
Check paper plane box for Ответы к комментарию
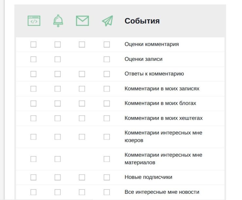tap(107, 74)
